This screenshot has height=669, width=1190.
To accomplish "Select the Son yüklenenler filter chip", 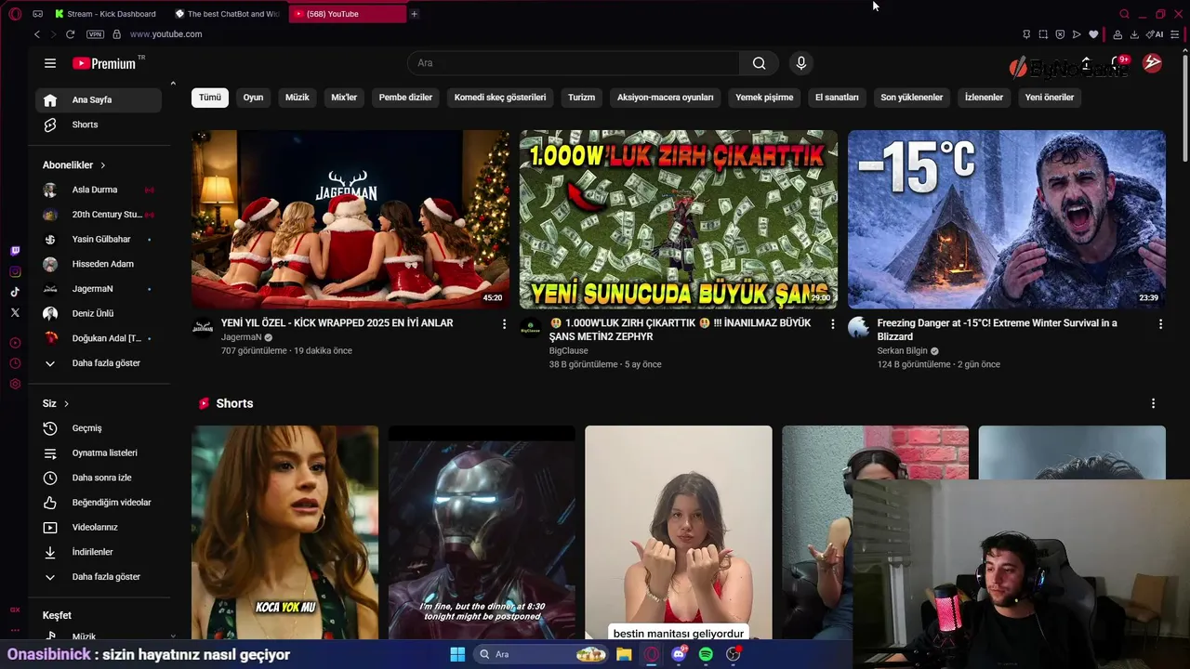I will (911, 98).
